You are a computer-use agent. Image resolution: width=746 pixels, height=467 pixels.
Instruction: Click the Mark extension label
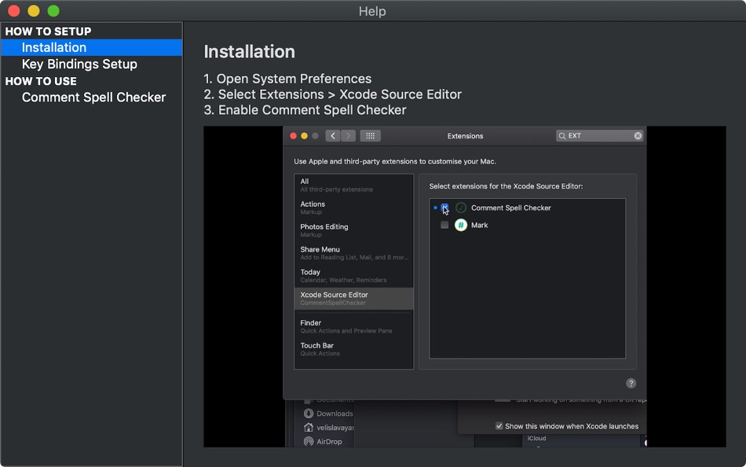point(479,225)
